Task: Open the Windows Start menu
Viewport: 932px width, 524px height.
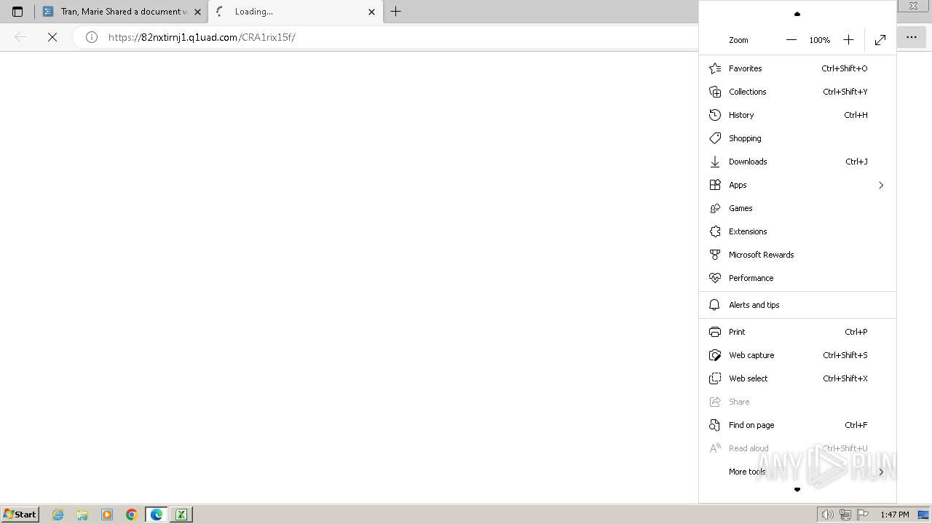Action: point(20,515)
